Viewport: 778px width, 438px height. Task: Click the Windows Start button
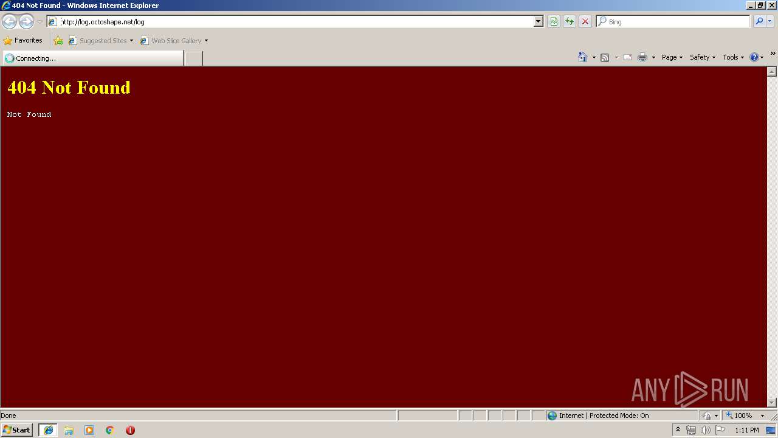(x=17, y=430)
